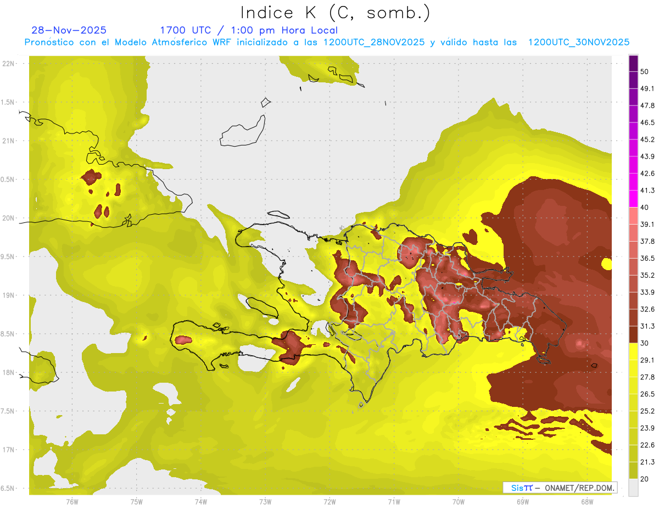The width and height of the screenshot is (659, 509).
Task: Pick the magenta swatch between 40 and 41.3
Action: click(633, 199)
